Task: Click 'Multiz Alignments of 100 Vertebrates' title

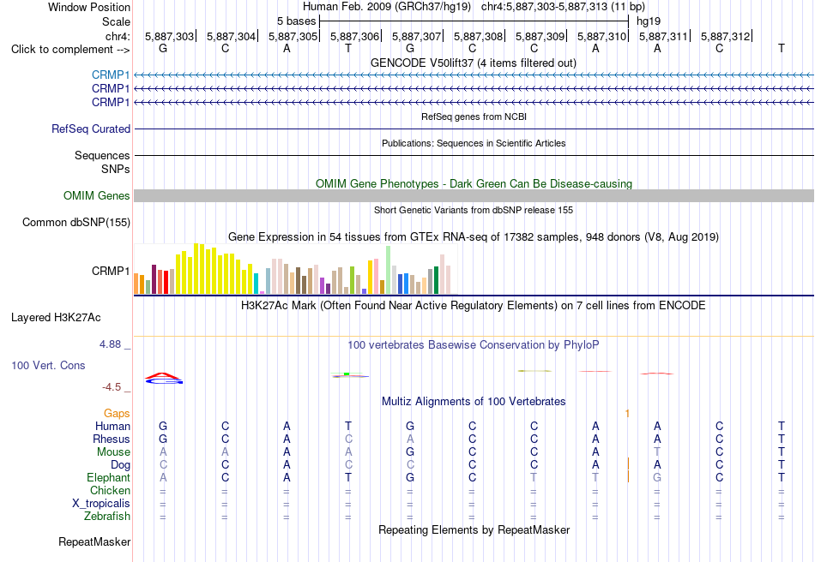Action: coord(474,401)
